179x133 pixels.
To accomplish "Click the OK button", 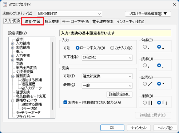I will click(112, 128).
